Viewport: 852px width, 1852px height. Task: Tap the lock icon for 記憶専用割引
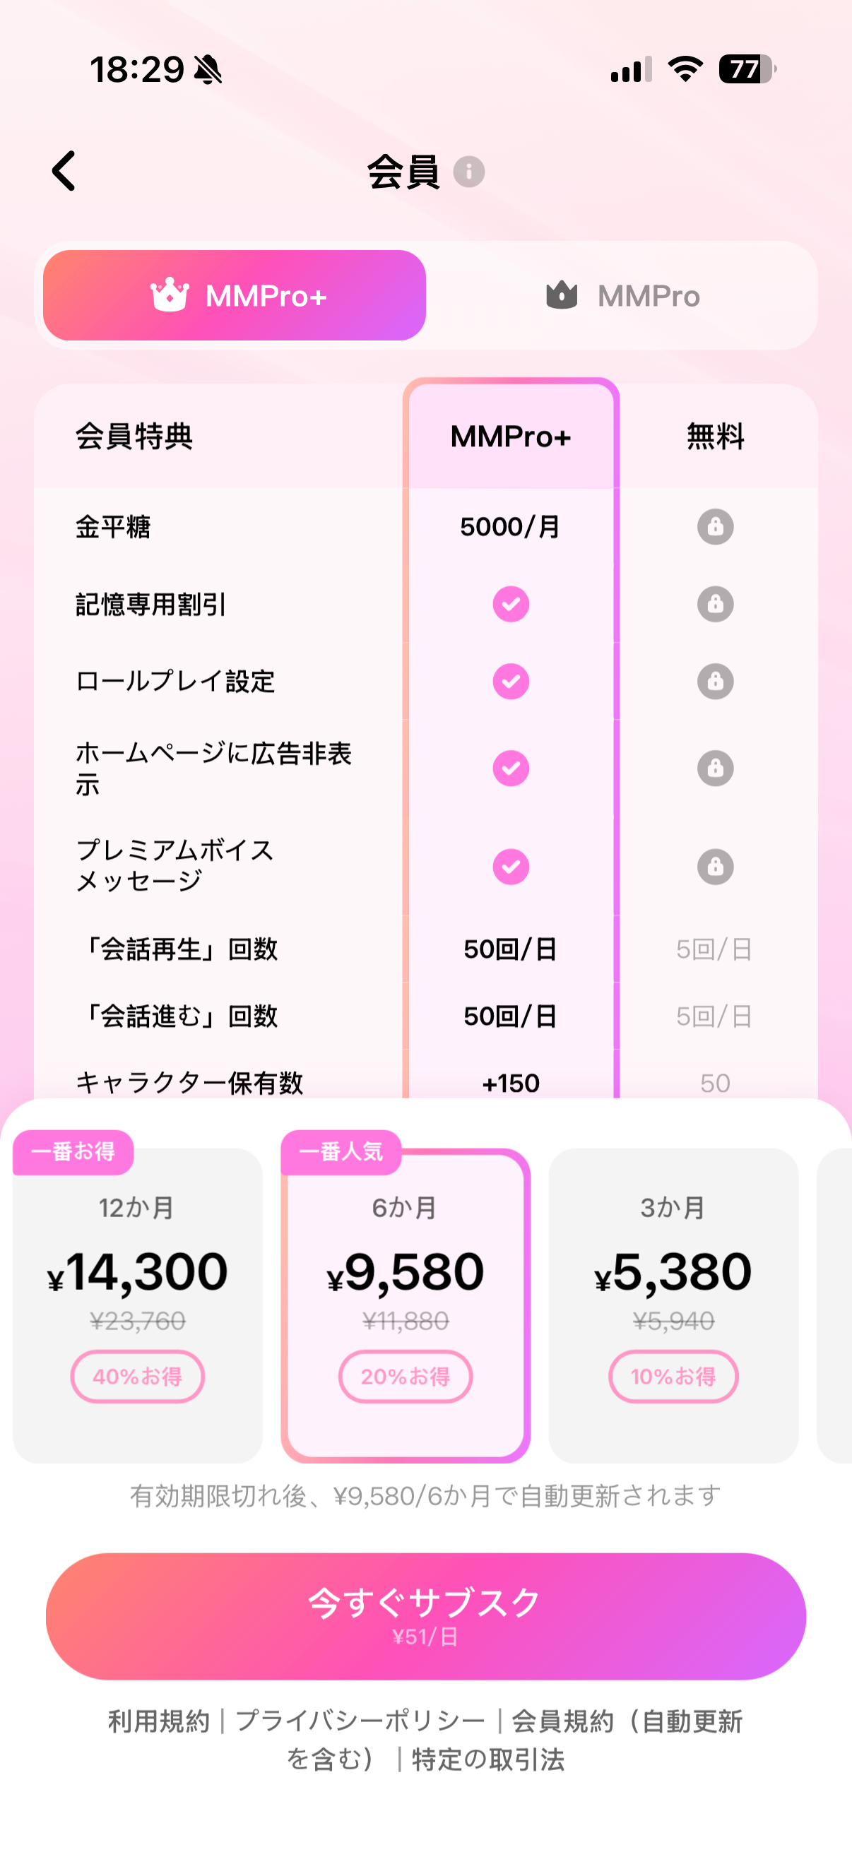(715, 604)
